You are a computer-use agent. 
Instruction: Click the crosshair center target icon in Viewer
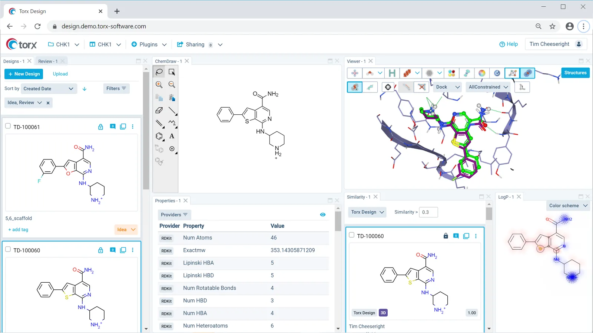coord(388,87)
